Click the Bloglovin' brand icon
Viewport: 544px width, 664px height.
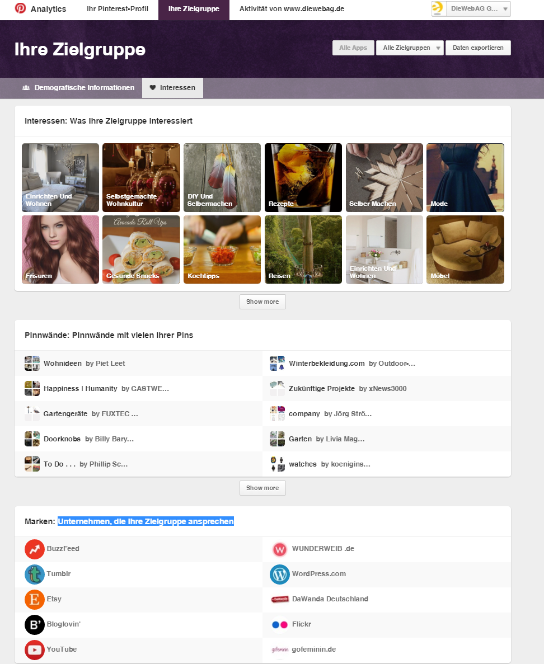pos(34,625)
